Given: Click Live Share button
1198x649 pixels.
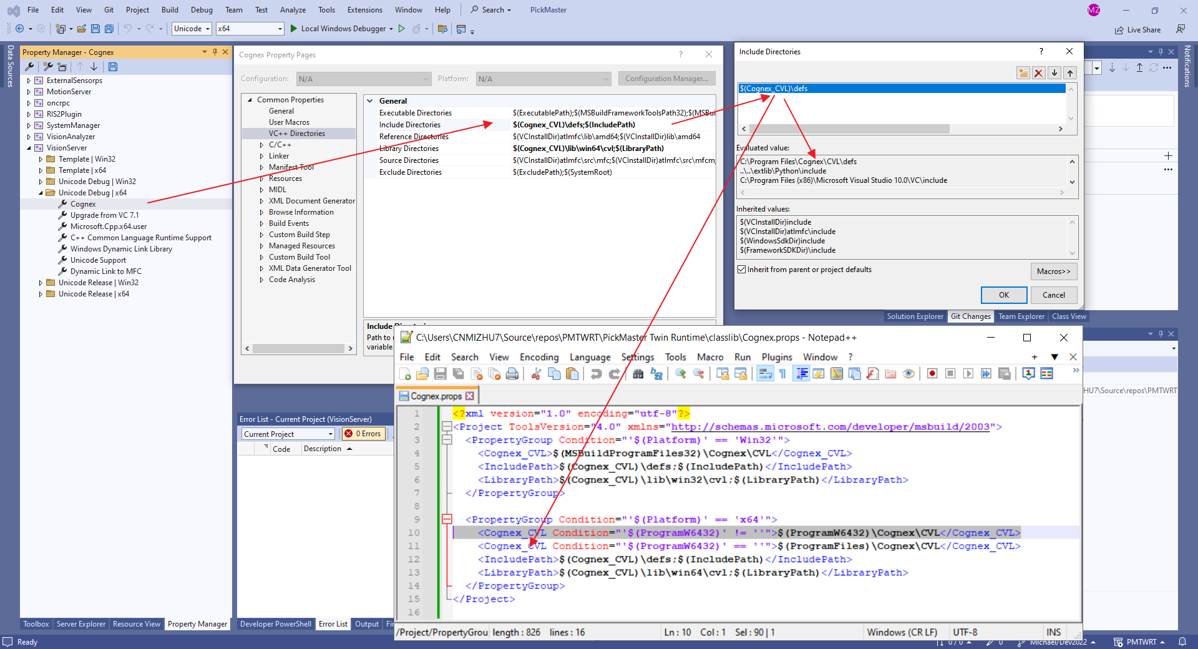Looking at the screenshot, I should pos(1138,29).
